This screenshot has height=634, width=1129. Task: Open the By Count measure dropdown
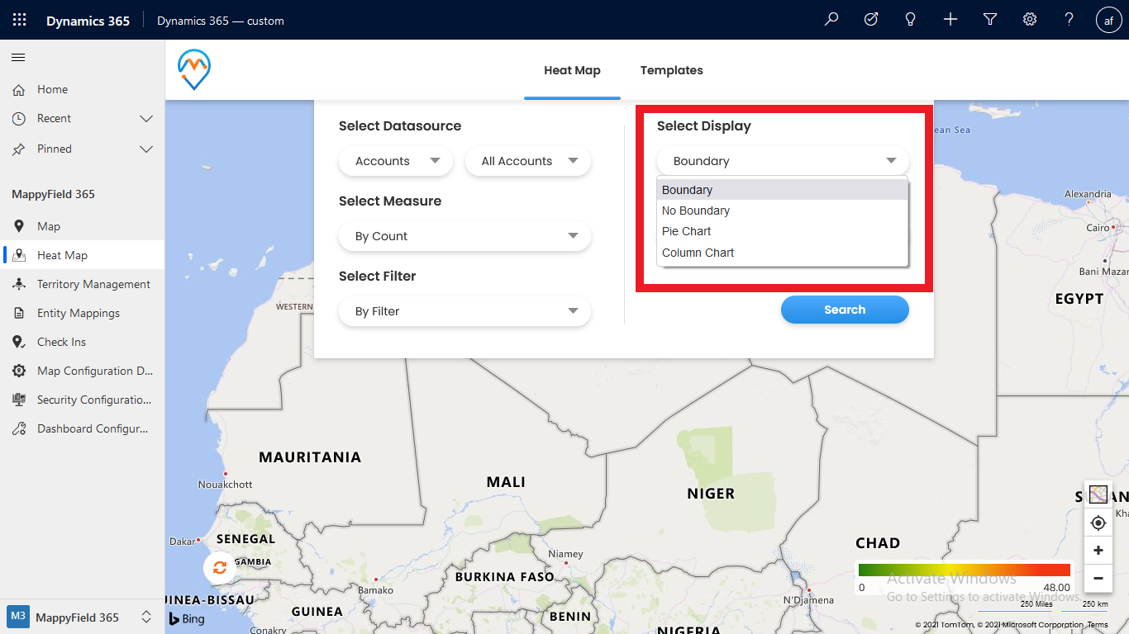click(464, 236)
